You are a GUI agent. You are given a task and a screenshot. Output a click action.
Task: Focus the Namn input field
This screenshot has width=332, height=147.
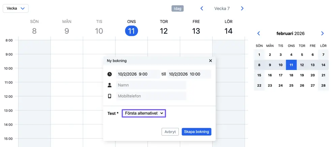[151, 85]
